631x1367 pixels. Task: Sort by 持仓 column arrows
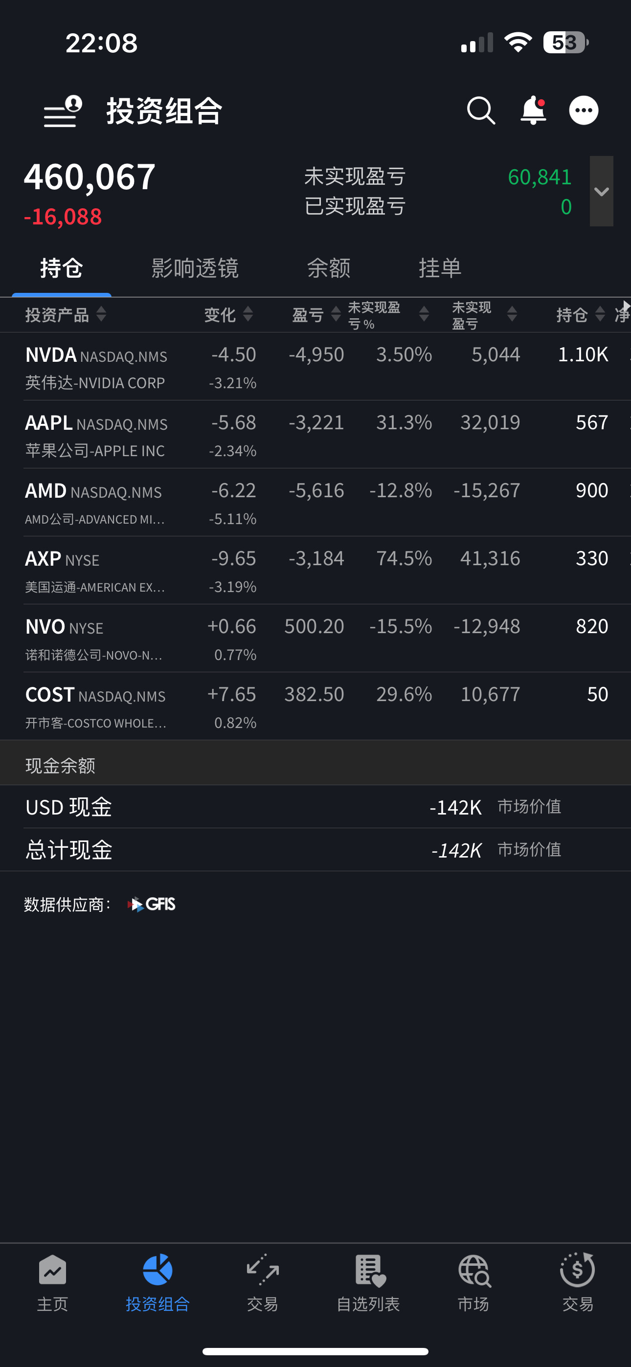coord(600,314)
